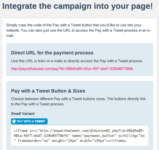Click the 'Choose between different' buttons description text
This screenshot has height=150, width=159.
[78, 99]
